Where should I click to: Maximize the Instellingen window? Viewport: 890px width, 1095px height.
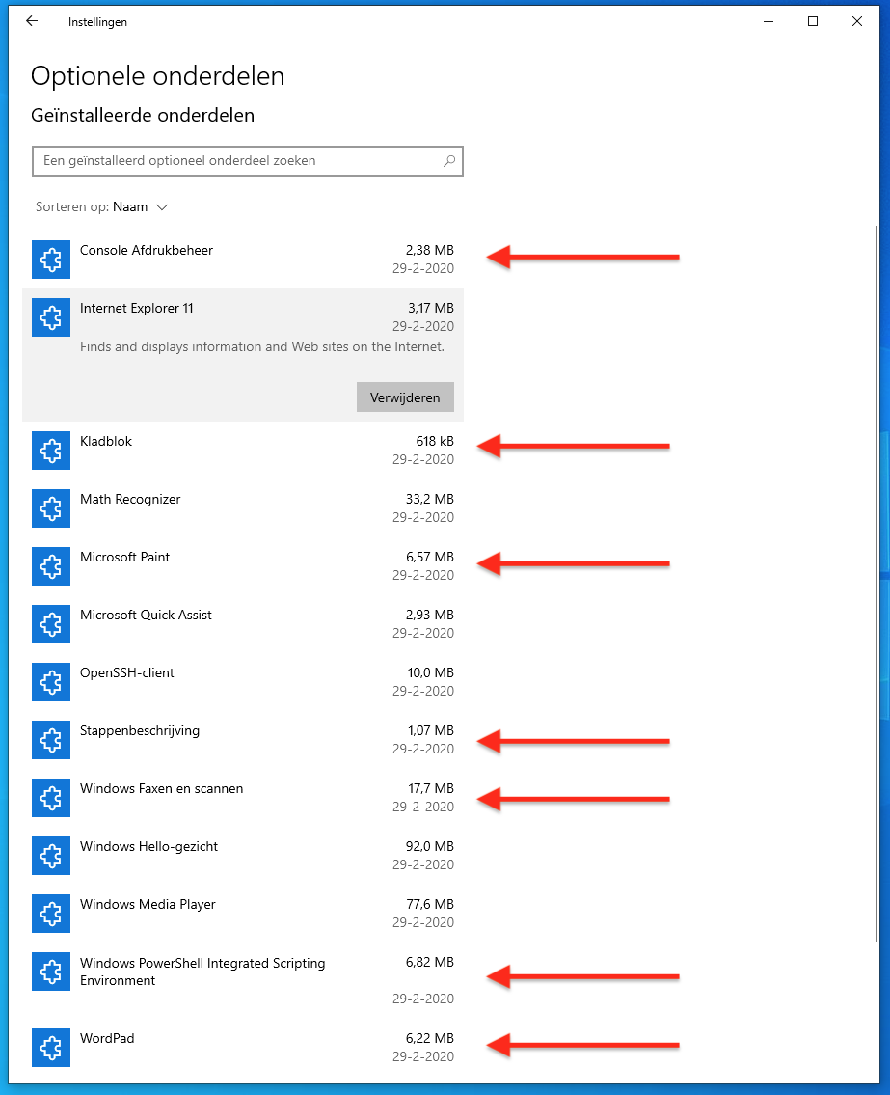pos(813,21)
